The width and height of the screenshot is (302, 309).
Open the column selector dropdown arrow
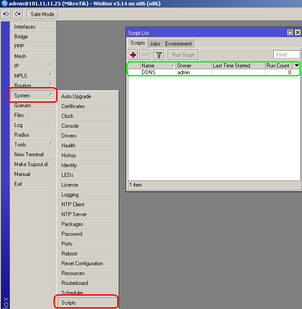point(297,66)
